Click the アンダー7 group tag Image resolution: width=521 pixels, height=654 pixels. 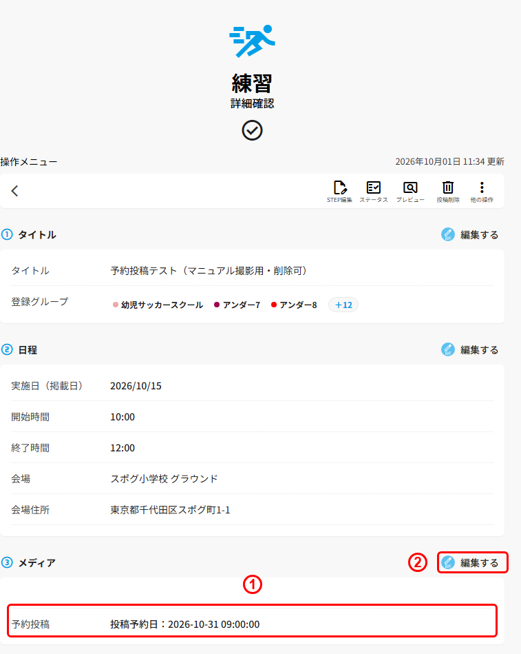(237, 305)
